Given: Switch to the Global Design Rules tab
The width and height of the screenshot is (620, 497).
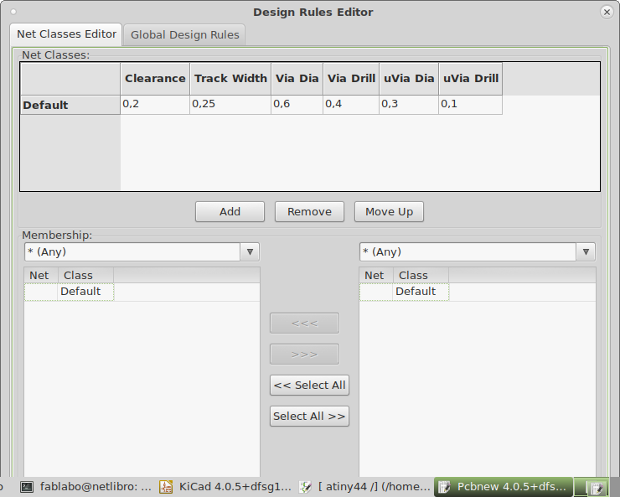Looking at the screenshot, I should point(184,35).
